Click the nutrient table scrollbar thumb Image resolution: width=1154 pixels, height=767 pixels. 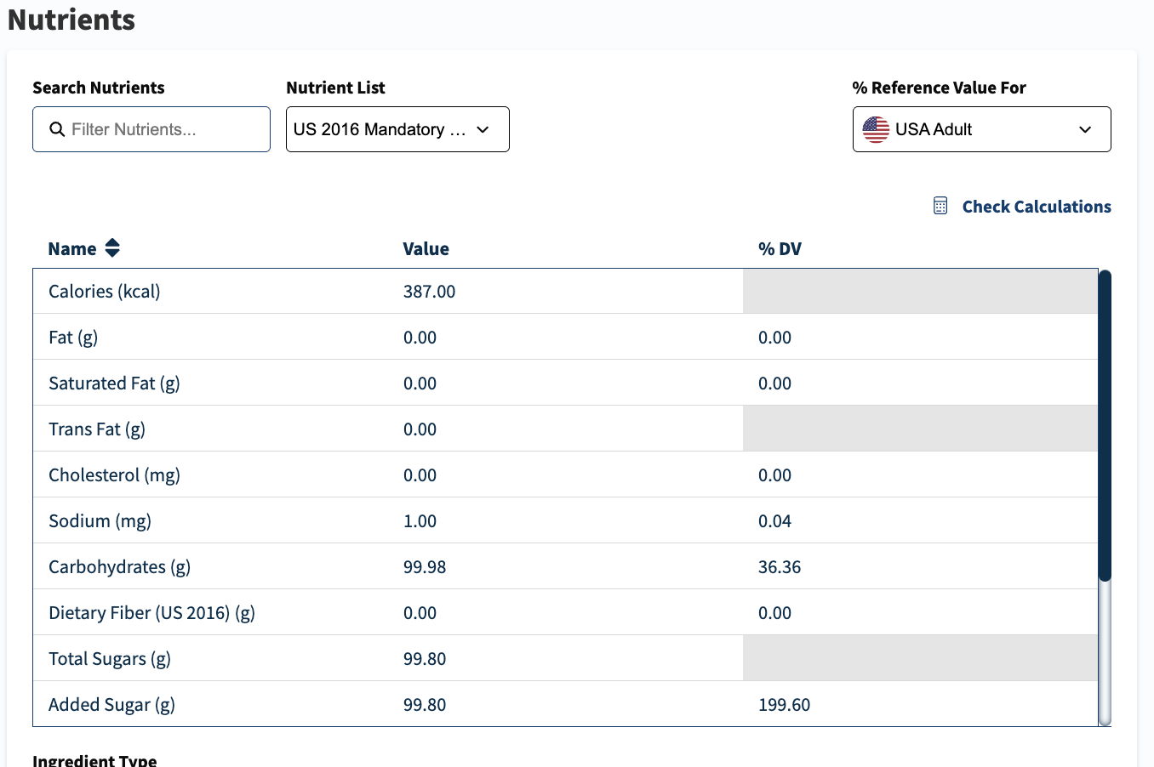[x=1105, y=425]
